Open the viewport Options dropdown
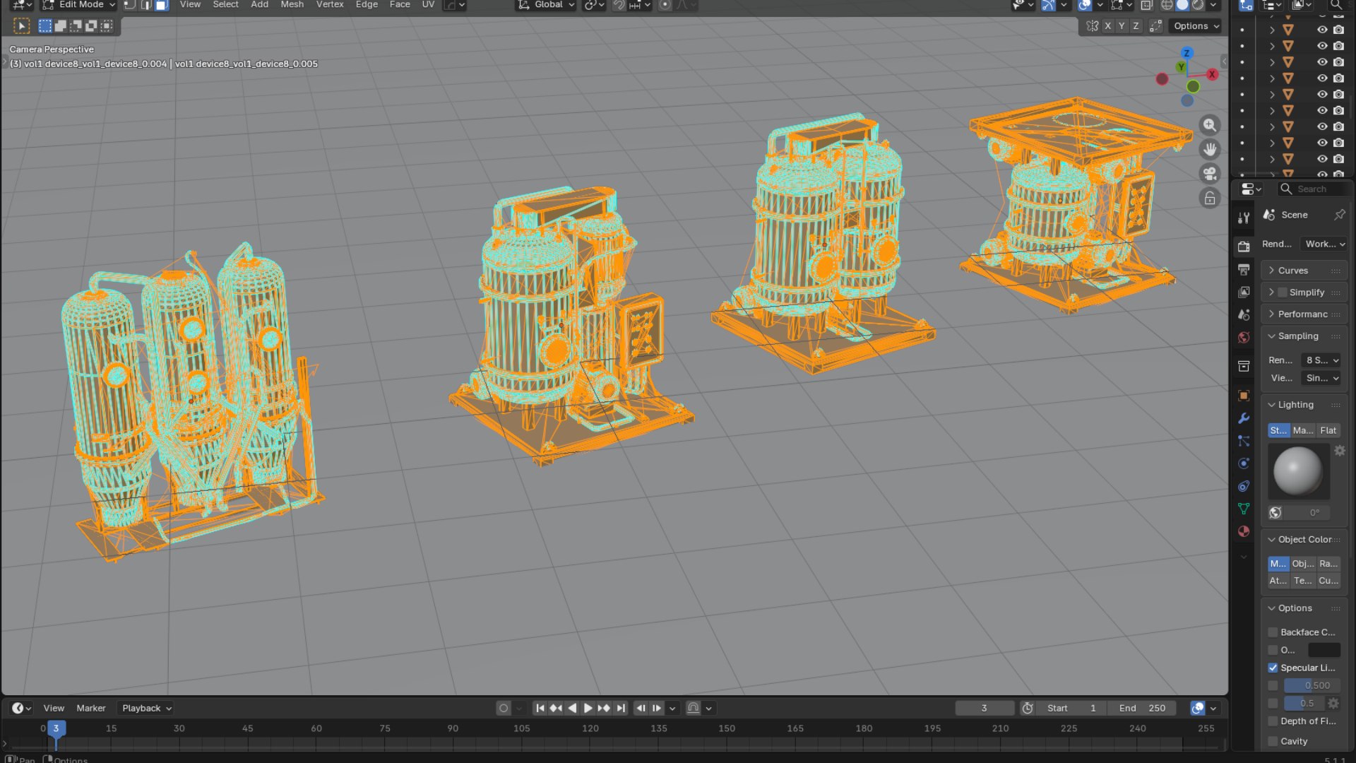This screenshot has height=763, width=1356. [1196, 26]
